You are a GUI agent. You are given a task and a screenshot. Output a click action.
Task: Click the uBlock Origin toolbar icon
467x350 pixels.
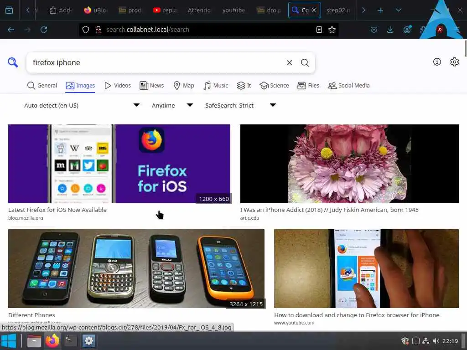[440, 30]
